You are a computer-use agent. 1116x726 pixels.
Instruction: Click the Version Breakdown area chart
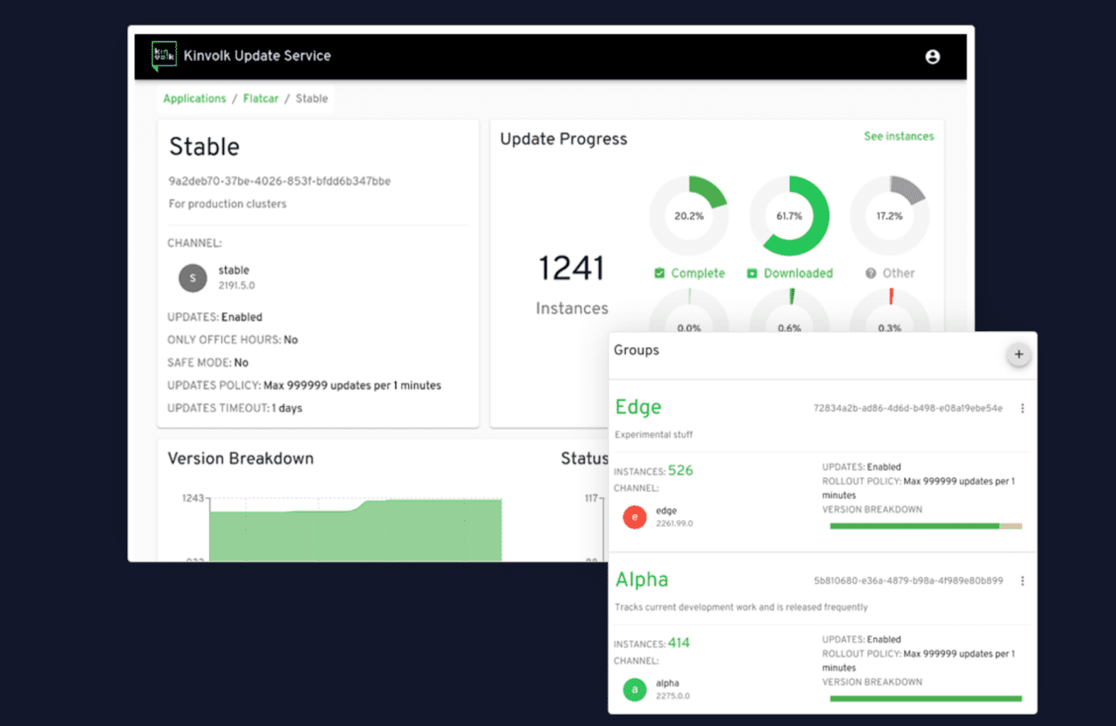coord(356,530)
